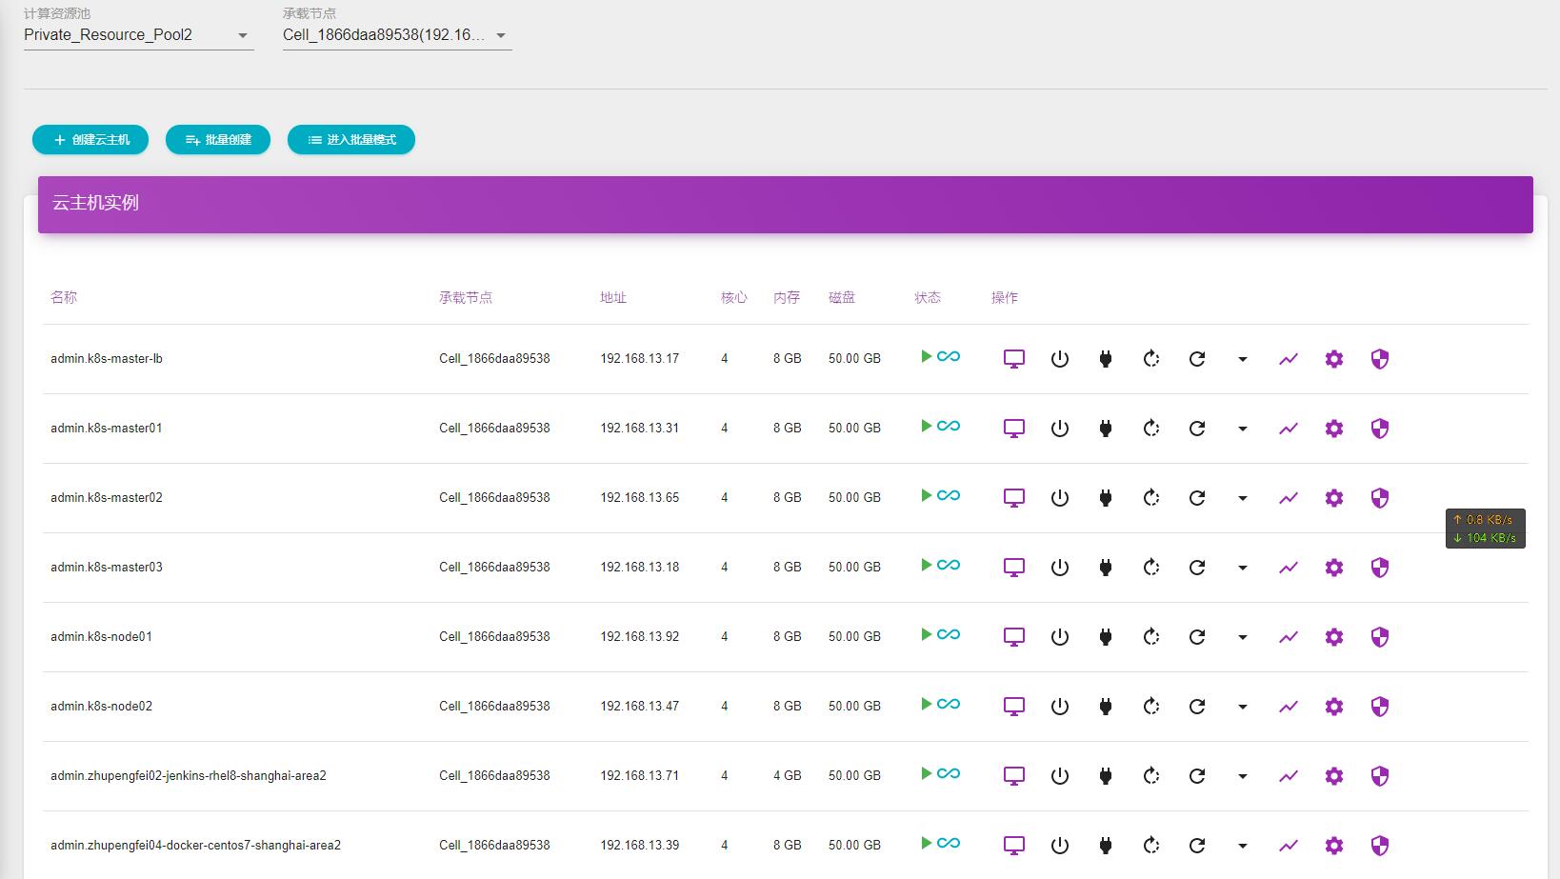
Task: Click the admin.k8s-master03 instance name
Action: pos(107,568)
